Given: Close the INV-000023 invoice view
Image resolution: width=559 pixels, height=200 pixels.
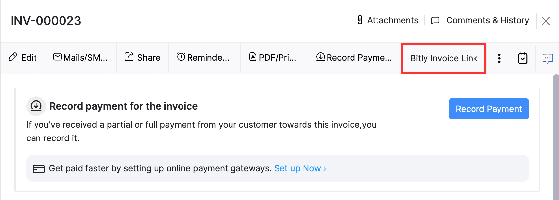Looking at the screenshot, I should (x=546, y=21).
